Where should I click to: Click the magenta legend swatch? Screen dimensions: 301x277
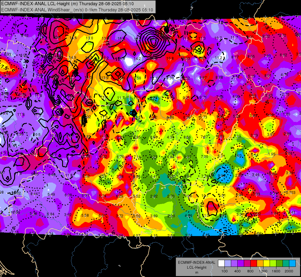247,263
